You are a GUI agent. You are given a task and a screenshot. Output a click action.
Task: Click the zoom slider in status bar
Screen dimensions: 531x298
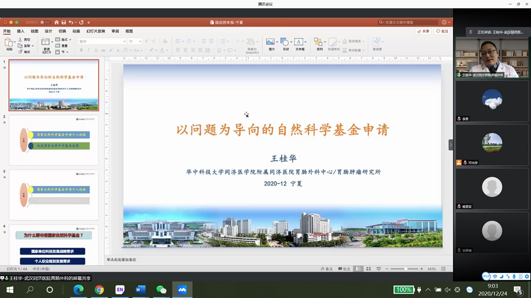point(406,269)
